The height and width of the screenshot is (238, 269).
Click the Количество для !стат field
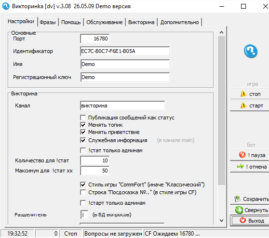click(94, 160)
